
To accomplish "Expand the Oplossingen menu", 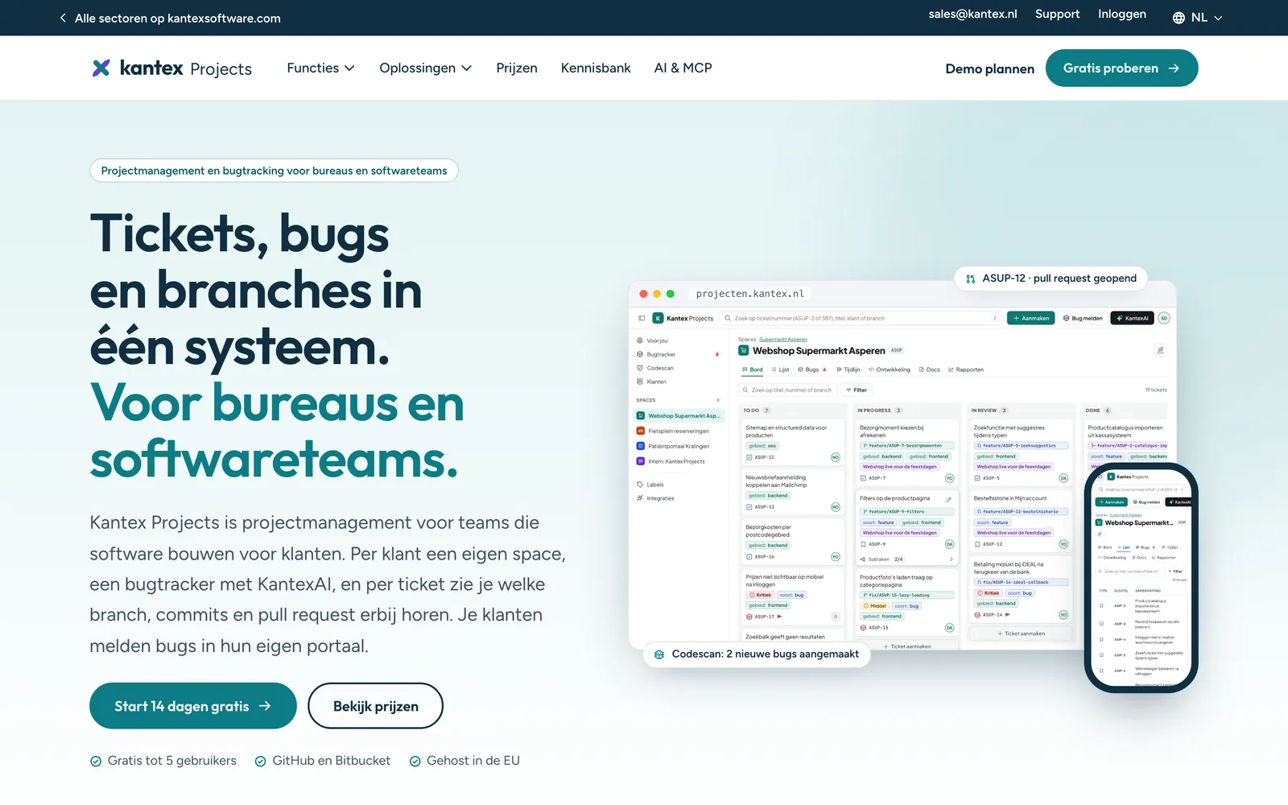I will click(425, 68).
